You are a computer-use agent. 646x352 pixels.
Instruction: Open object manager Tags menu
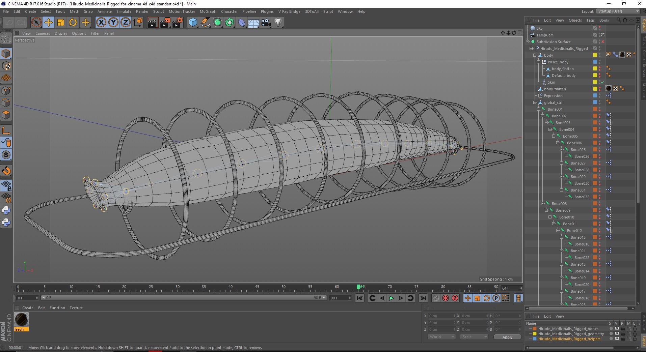click(x=590, y=20)
